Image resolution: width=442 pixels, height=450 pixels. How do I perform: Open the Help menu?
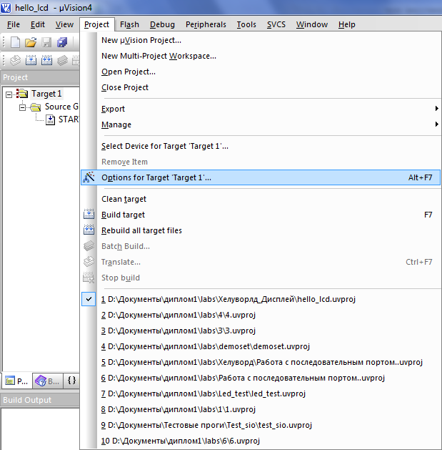coord(347,24)
